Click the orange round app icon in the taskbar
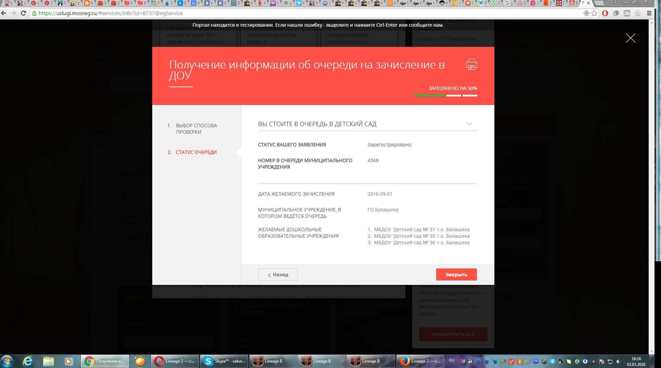The width and height of the screenshot is (661, 368). 140,361
